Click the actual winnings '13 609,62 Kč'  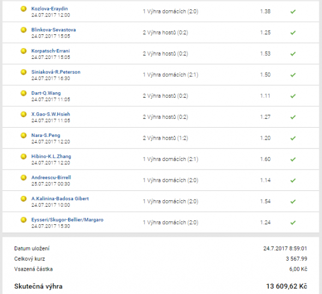pyautogui.click(x=287, y=286)
